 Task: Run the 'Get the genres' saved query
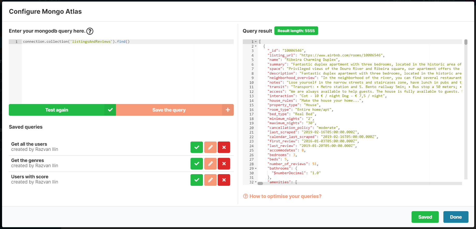[x=197, y=164]
